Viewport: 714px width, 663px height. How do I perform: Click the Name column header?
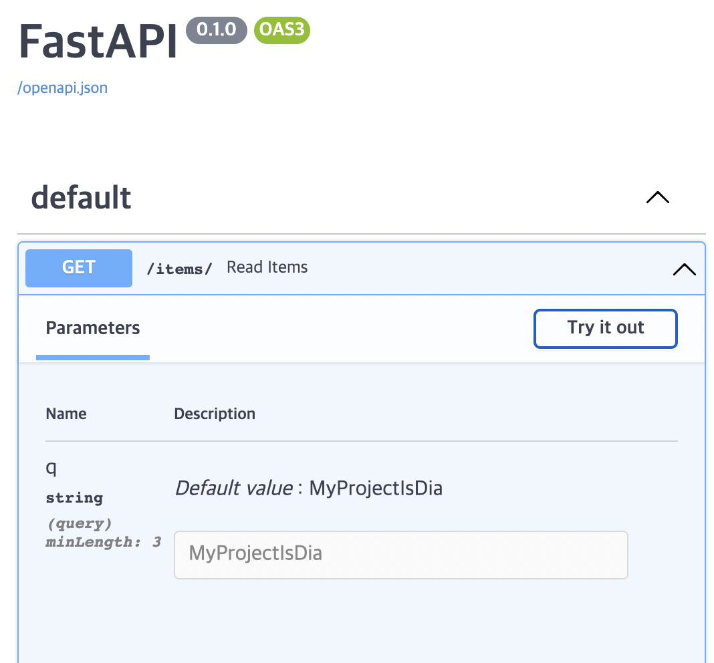coord(66,414)
